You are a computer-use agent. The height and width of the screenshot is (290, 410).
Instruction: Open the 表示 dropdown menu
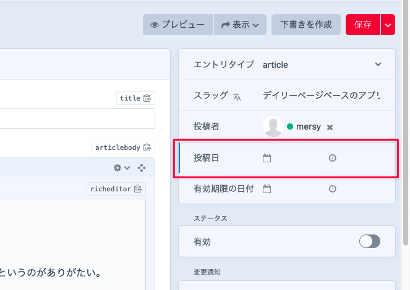[x=241, y=25]
